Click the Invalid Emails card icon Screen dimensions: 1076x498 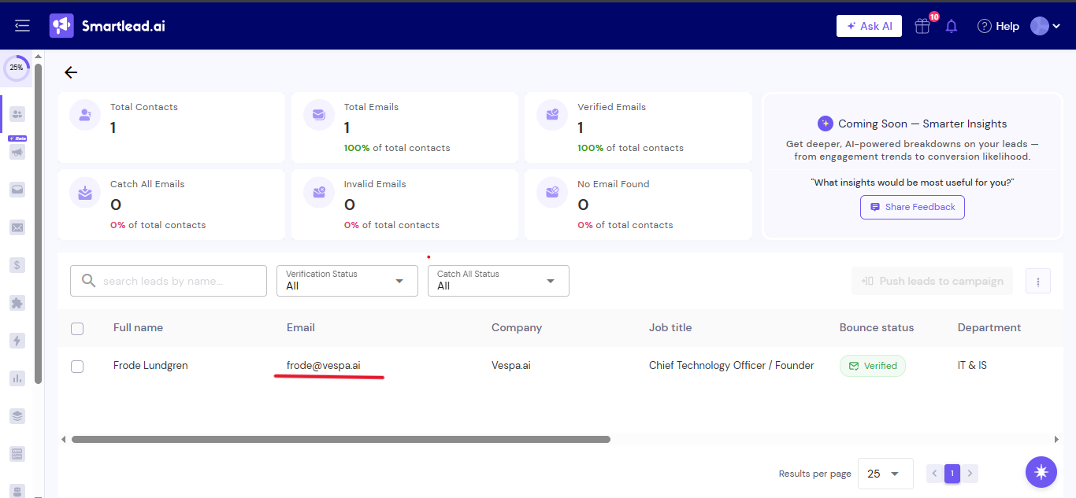tap(319, 192)
